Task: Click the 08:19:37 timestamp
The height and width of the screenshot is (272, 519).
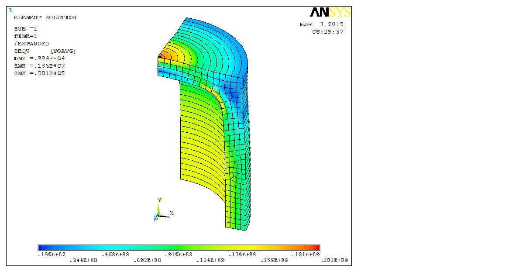Action: coord(328,32)
